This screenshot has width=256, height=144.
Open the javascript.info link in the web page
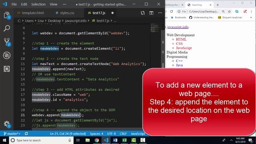[x=178, y=27]
